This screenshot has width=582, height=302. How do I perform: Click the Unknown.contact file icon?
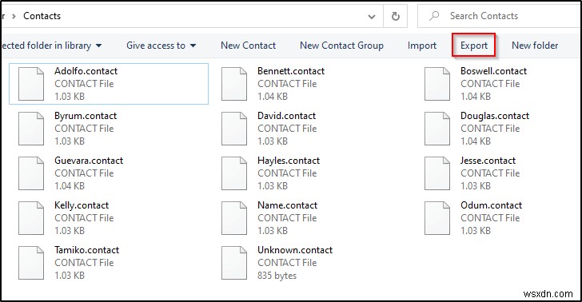pyautogui.click(x=234, y=263)
